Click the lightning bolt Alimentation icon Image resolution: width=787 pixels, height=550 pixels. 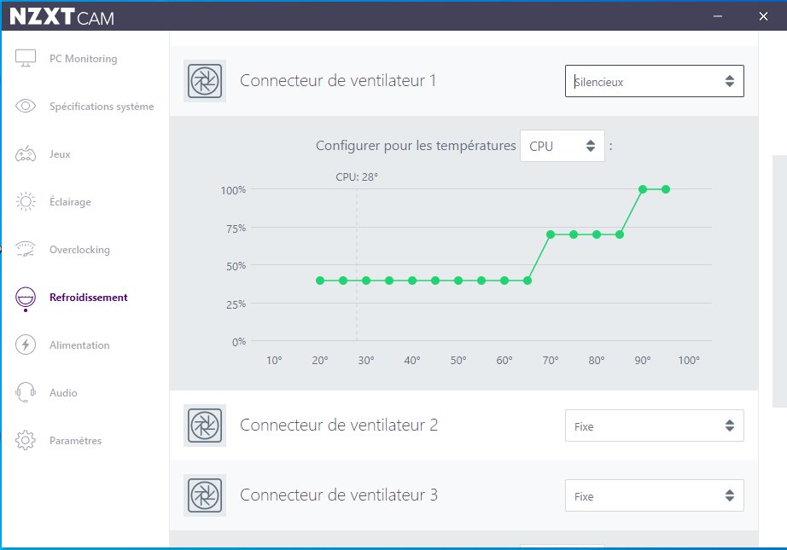click(x=26, y=345)
